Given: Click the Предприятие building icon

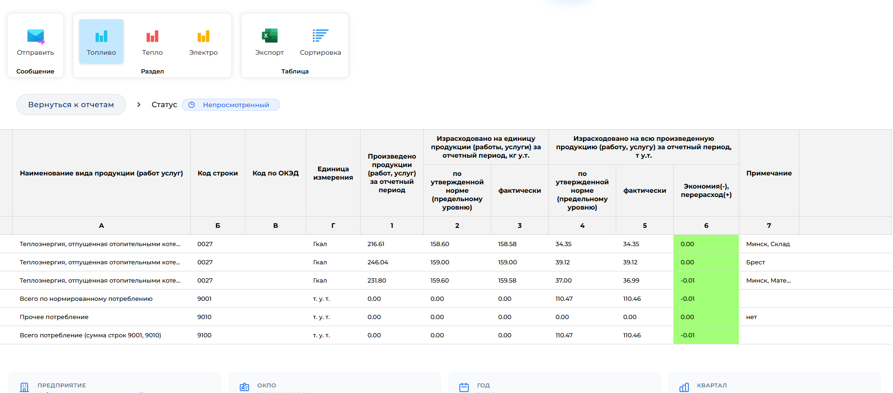Looking at the screenshot, I should [24, 387].
